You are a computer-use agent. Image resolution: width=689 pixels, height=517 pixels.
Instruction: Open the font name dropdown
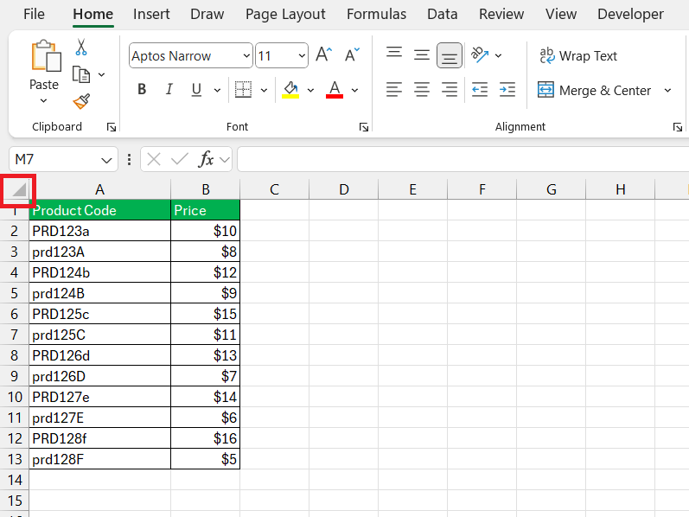[x=246, y=56]
